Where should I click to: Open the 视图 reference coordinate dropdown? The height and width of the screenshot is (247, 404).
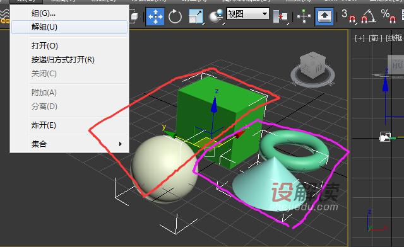[248, 14]
